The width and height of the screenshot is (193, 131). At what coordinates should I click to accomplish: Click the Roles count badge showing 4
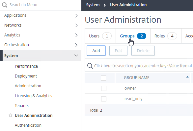point(172,36)
